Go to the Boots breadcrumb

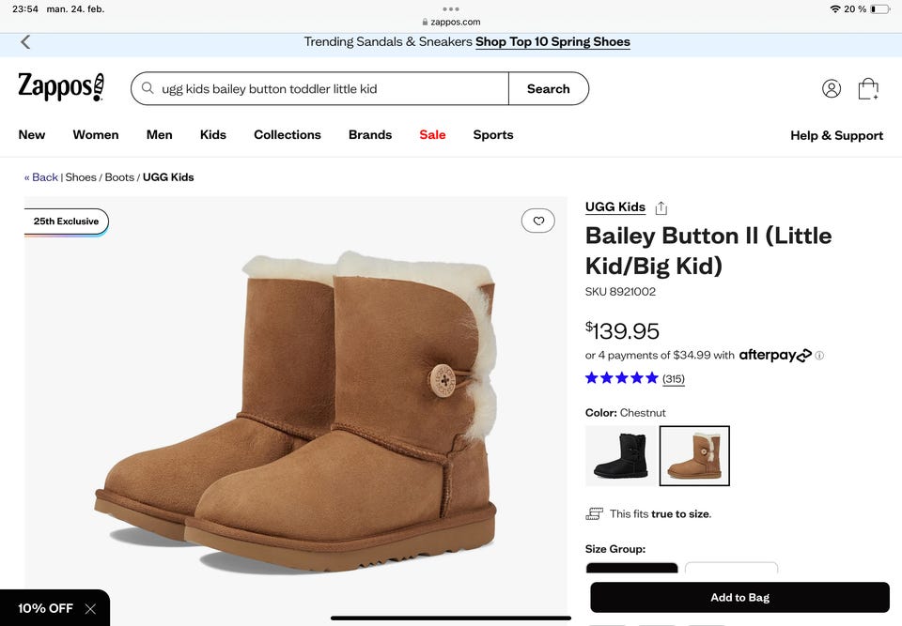pyautogui.click(x=119, y=177)
